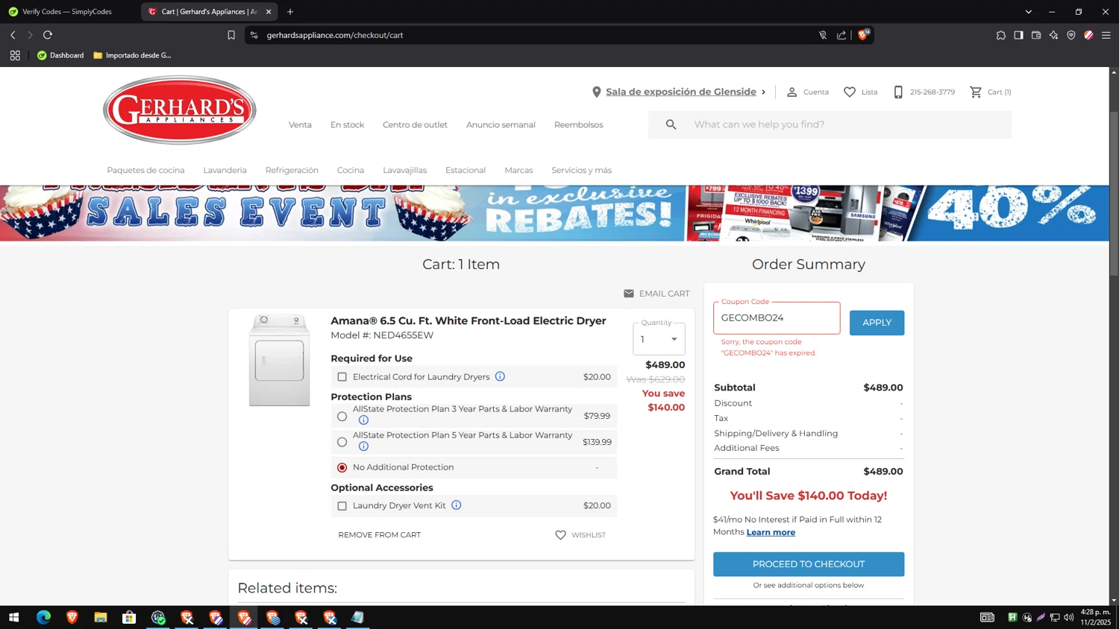The height and width of the screenshot is (629, 1119).
Task: Open the Windows Start button
Action: pyautogui.click(x=13, y=617)
